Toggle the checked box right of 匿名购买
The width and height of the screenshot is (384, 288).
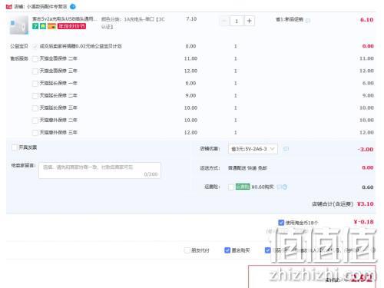point(267,250)
